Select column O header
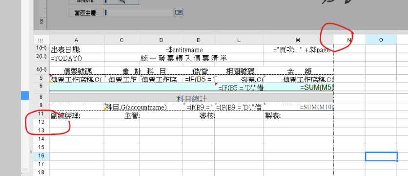408x176 pixels. click(381, 40)
